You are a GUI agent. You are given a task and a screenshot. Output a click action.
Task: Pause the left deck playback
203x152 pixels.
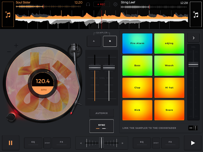coord(11,143)
